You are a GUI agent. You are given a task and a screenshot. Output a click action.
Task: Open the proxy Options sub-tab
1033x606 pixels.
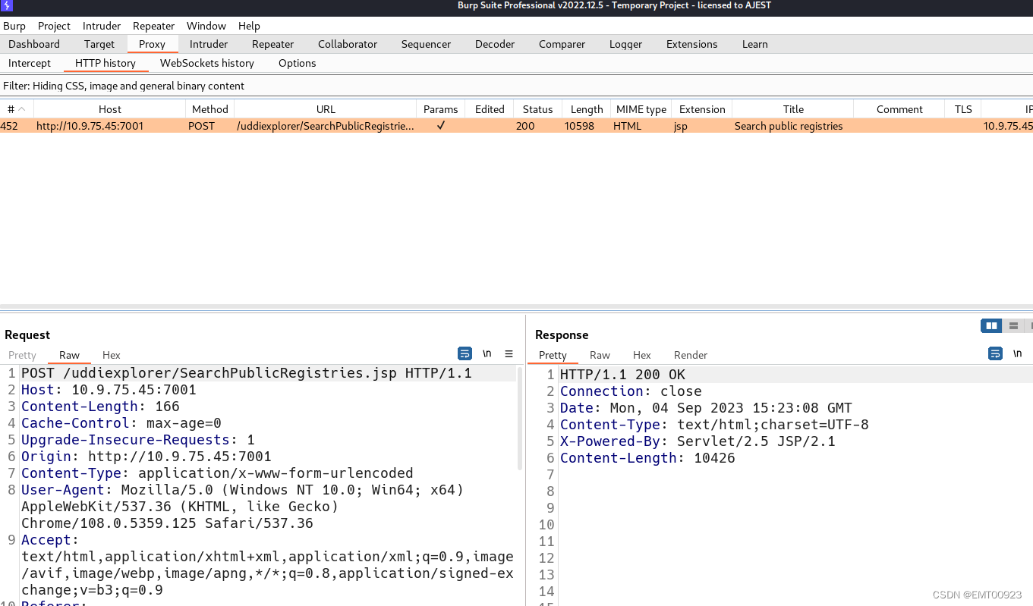pyautogui.click(x=298, y=63)
